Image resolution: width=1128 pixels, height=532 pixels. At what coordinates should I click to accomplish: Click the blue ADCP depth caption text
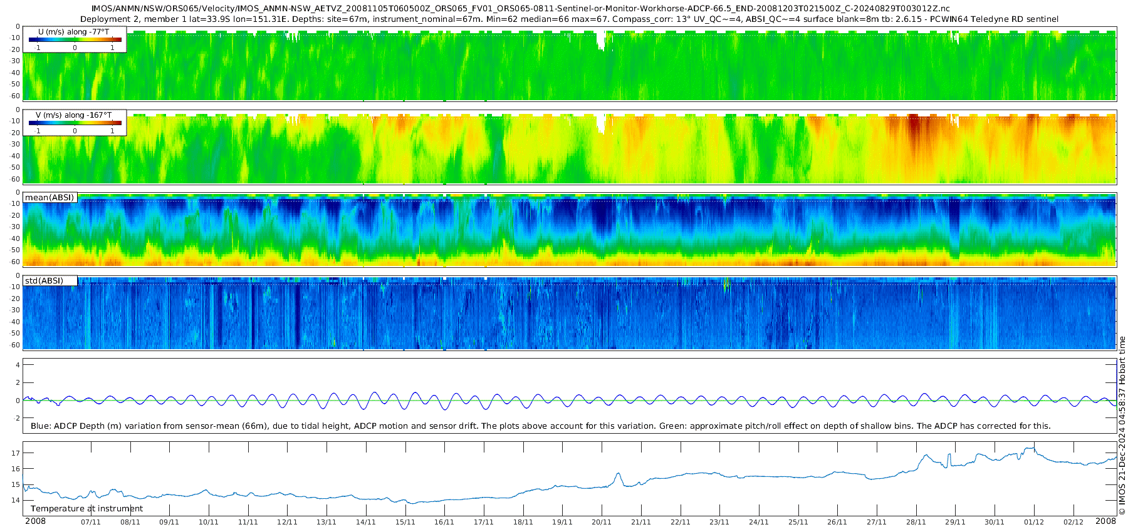pos(540,426)
